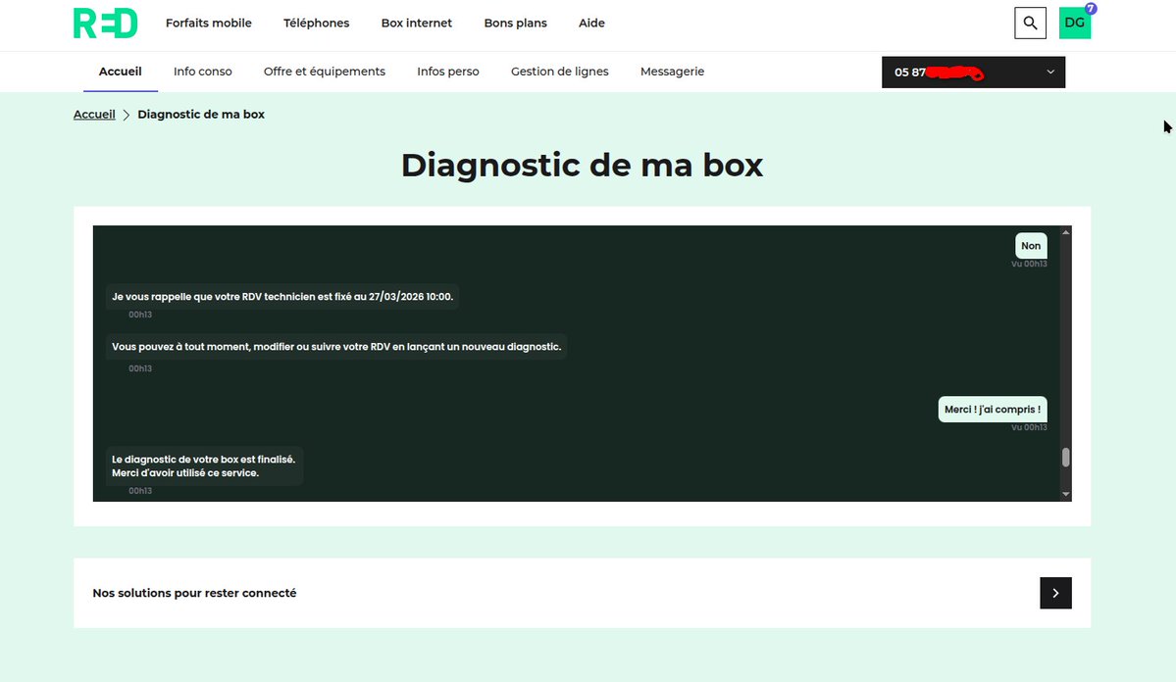Open Box internet menu
Viewport: 1176px width, 682px height.
(416, 24)
